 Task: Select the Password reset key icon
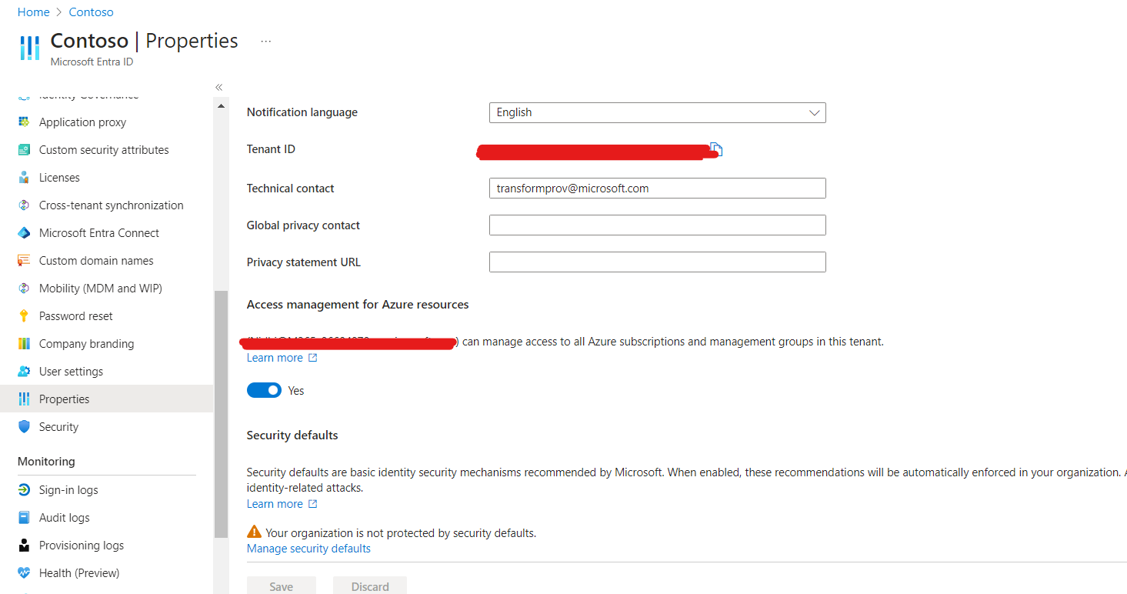(x=25, y=315)
